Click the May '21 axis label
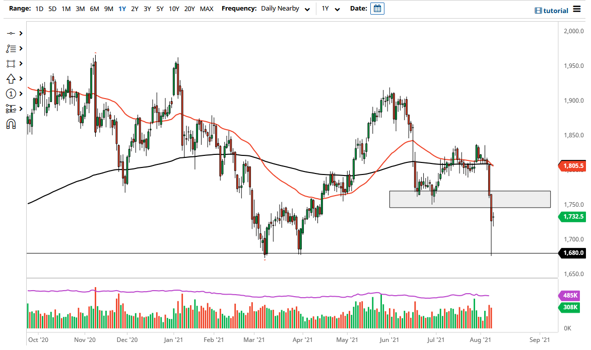This screenshot has height=350, width=591. coord(347,340)
